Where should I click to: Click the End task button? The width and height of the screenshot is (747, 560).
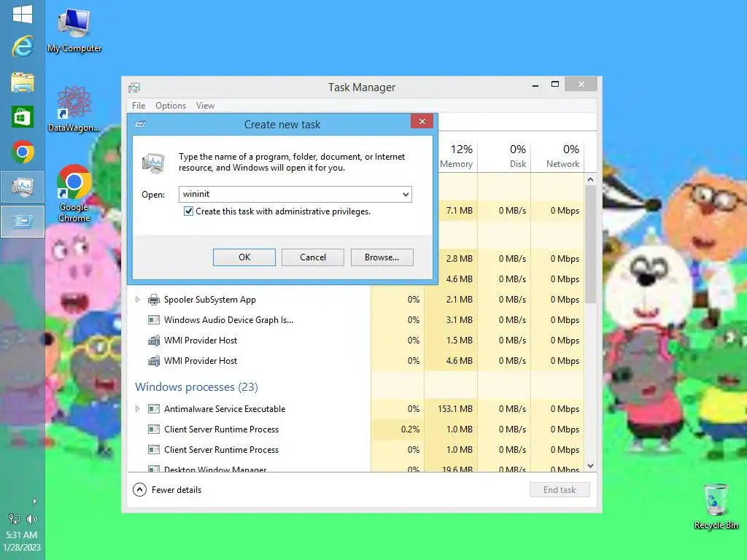click(x=560, y=489)
